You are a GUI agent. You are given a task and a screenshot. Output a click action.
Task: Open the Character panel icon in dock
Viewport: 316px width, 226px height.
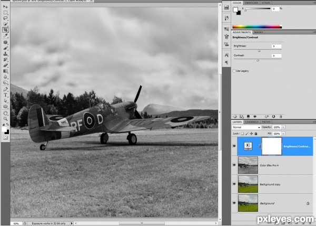[x=226, y=55]
